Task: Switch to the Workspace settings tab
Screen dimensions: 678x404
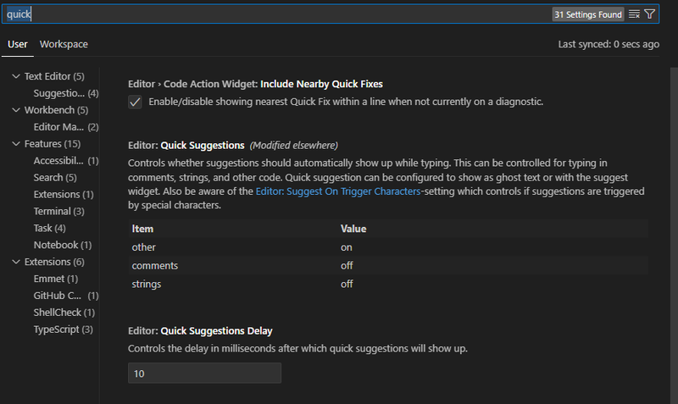Action: [x=64, y=44]
